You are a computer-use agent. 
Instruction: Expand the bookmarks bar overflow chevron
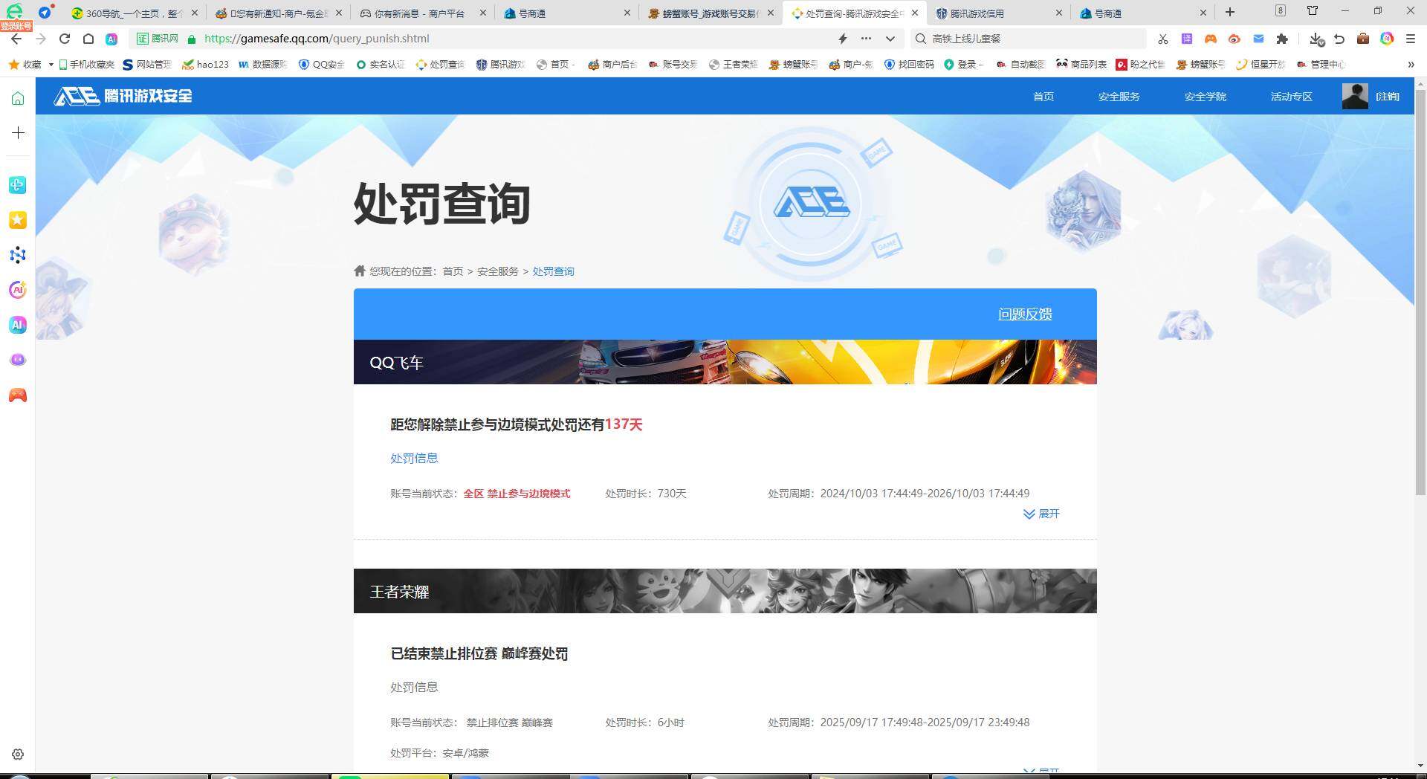(x=1411, y=65)
